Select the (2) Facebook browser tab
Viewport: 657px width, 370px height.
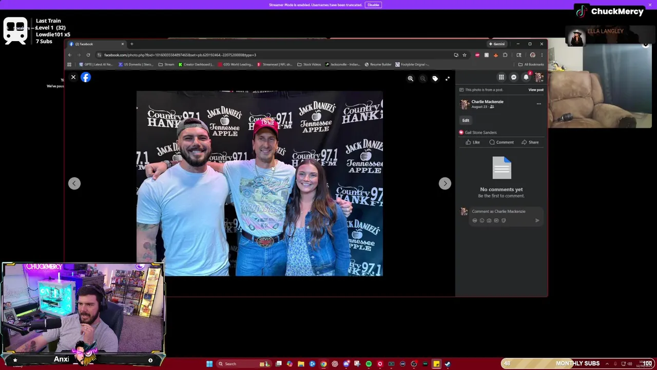coord(96,44)
